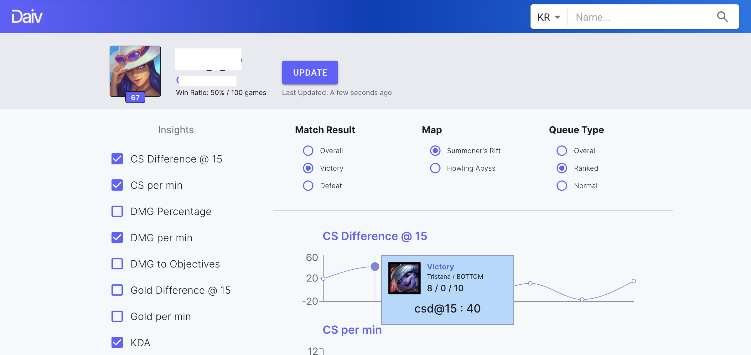This screenshot has width=751, height=355.
Task: Toggle the KDA insight checkbox
Action: pos(117,342)
